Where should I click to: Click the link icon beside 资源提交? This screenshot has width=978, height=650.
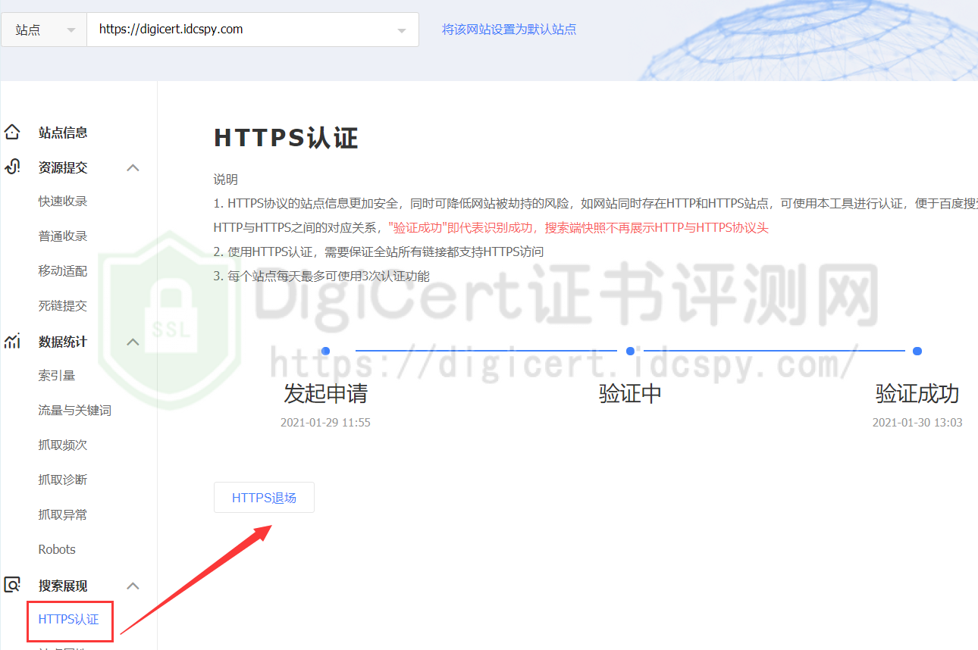coord(12,167)
